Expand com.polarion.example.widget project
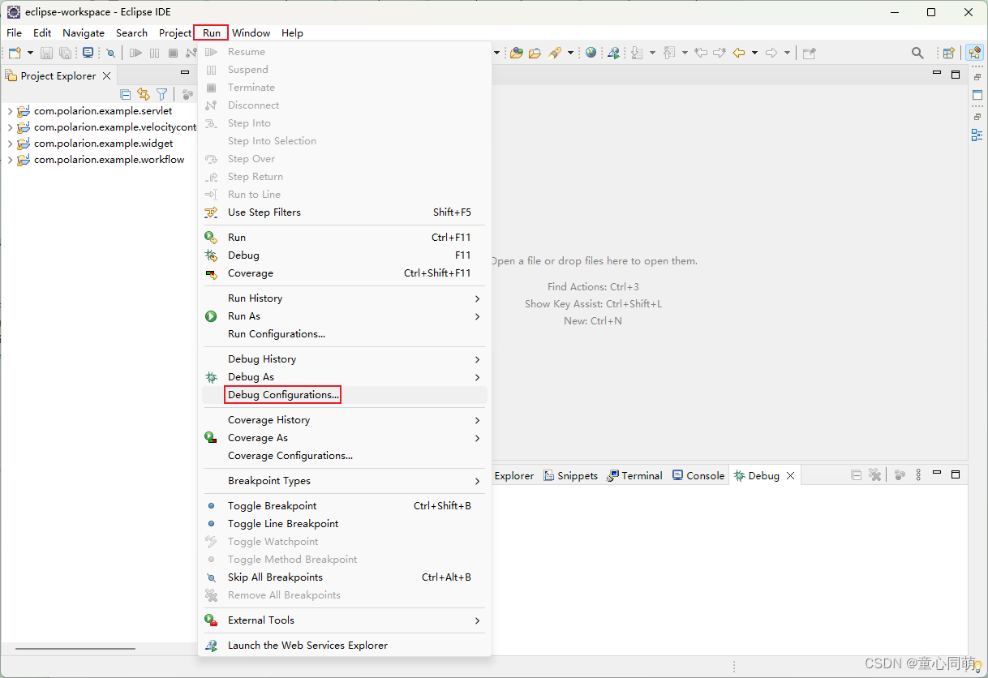The image size is (988, 678). pos(10,144)
